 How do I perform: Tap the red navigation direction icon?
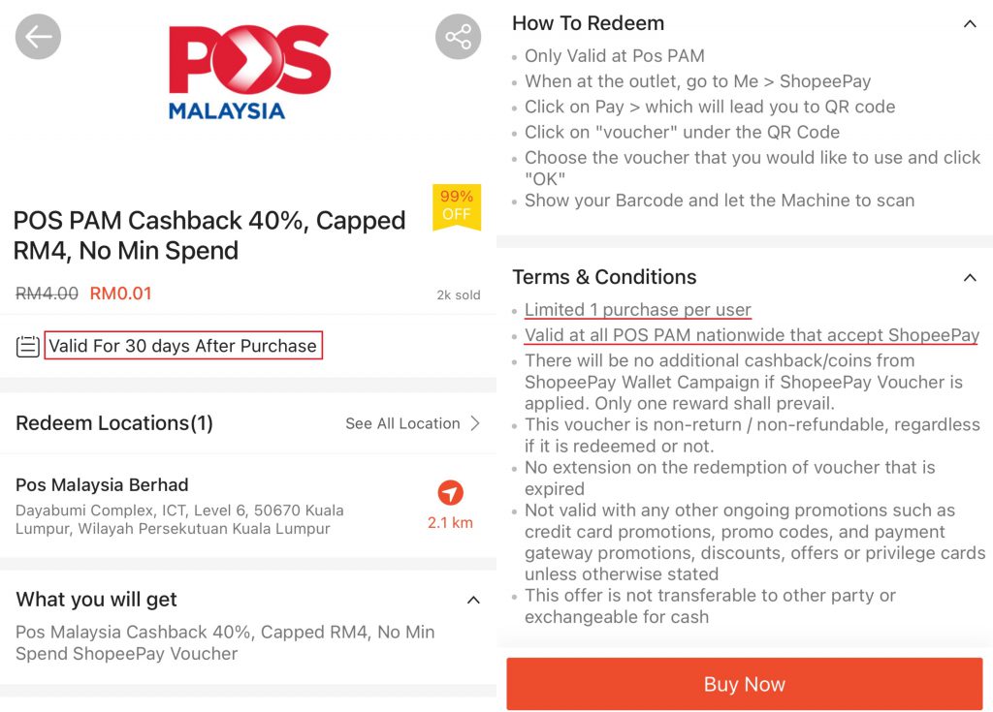(450, 493)
